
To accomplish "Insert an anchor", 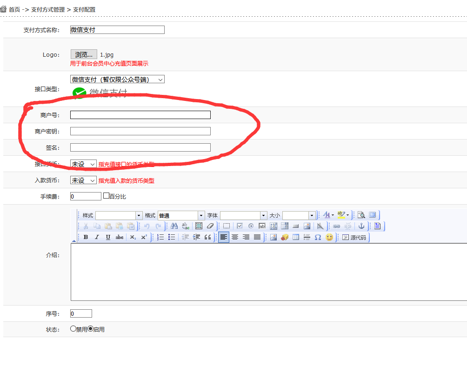I will pyautogui.click(x=361, y=226).
